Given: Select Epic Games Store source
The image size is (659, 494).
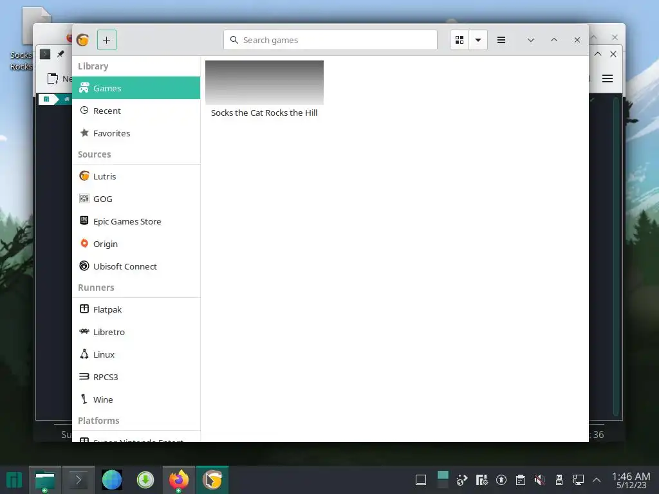Looking at the screenshot, I should pyautogui.click(x=136, y=221).
